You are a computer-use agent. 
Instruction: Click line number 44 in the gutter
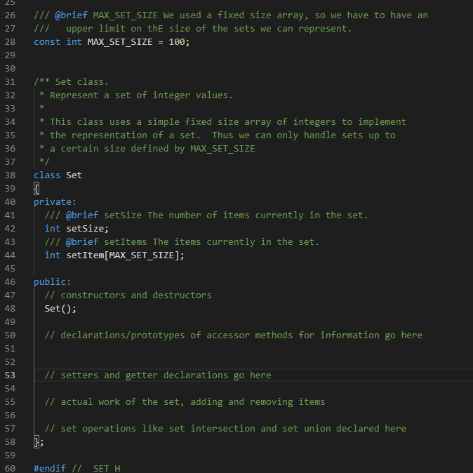click(10, 255)
